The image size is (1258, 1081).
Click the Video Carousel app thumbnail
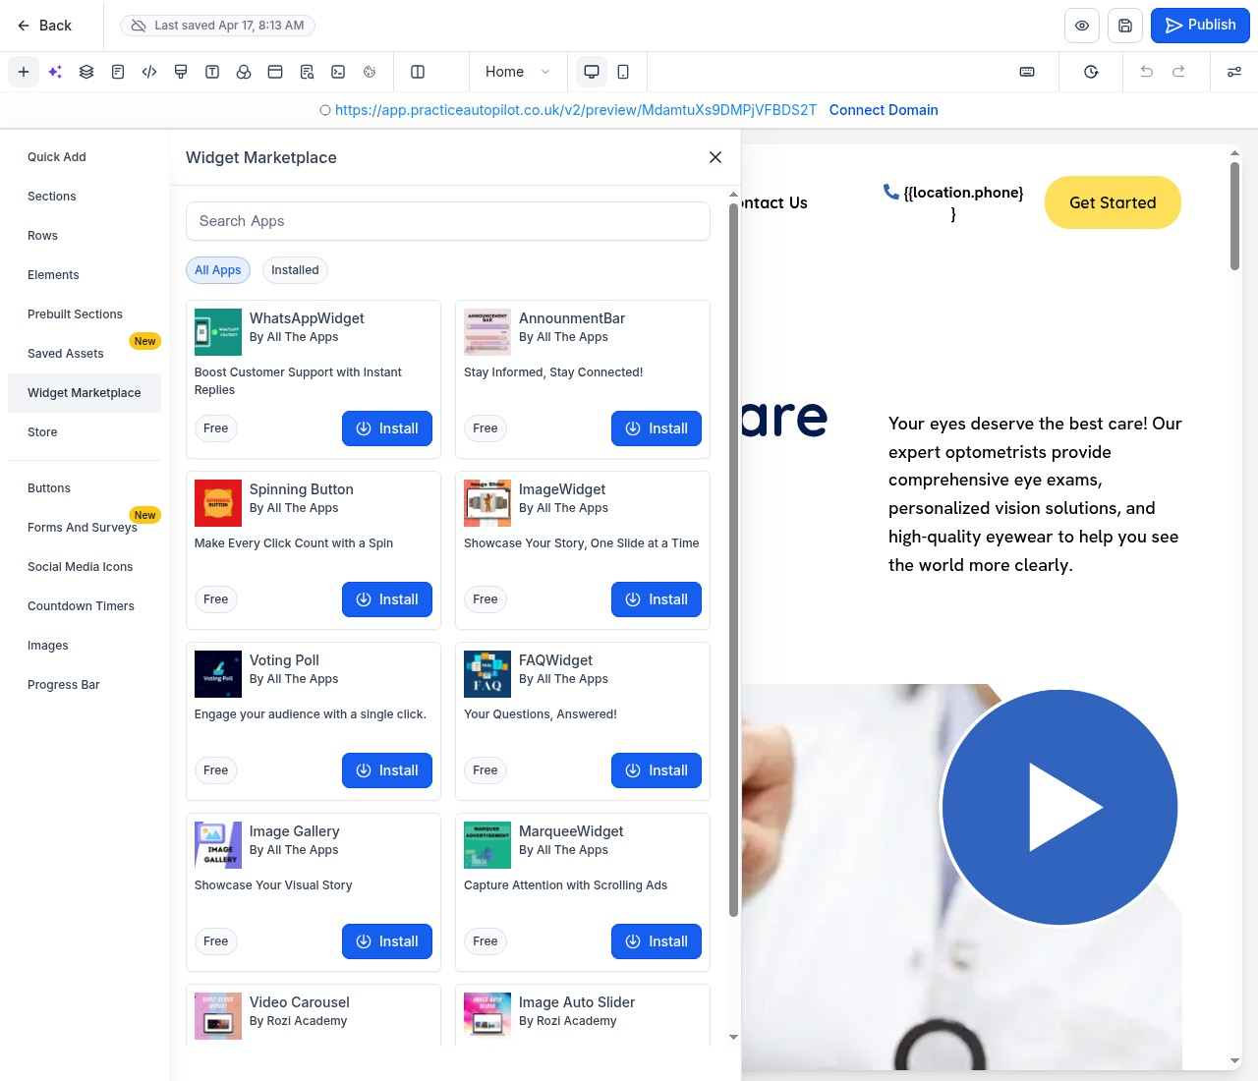point(218,1016)
